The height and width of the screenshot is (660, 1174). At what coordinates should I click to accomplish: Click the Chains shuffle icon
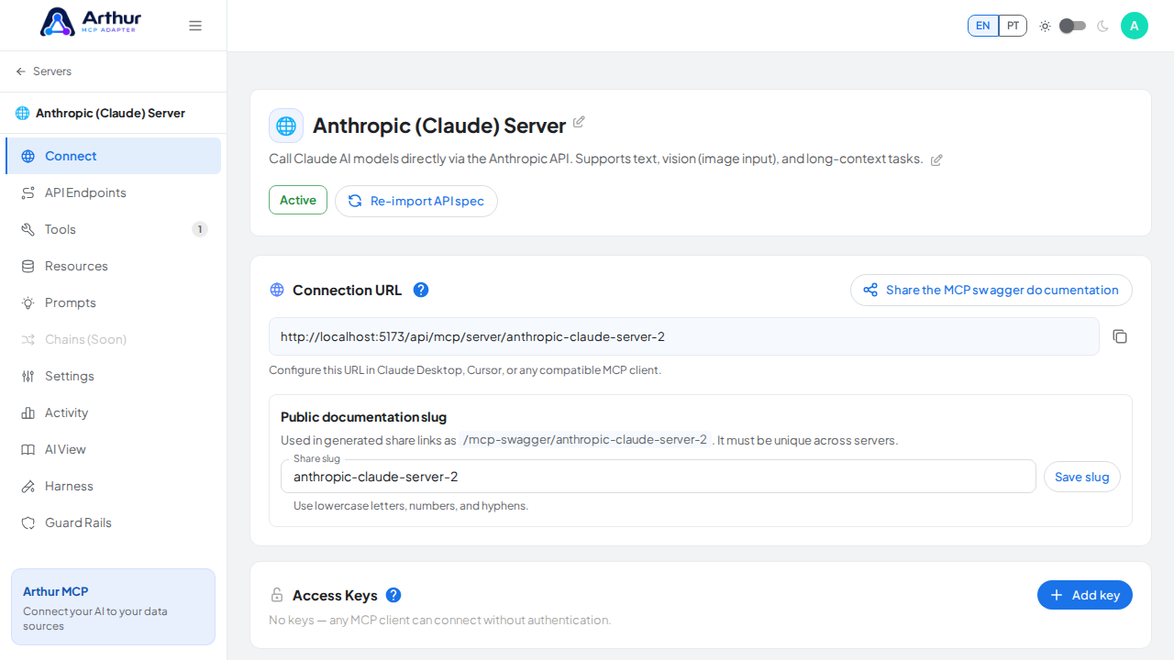coord(28,339)
